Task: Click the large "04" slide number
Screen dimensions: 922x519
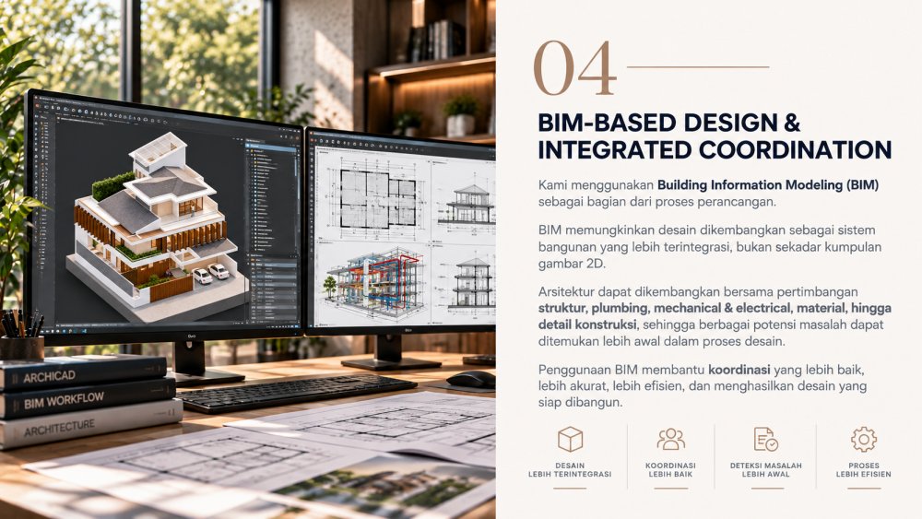Action: [x=575, y=68]
